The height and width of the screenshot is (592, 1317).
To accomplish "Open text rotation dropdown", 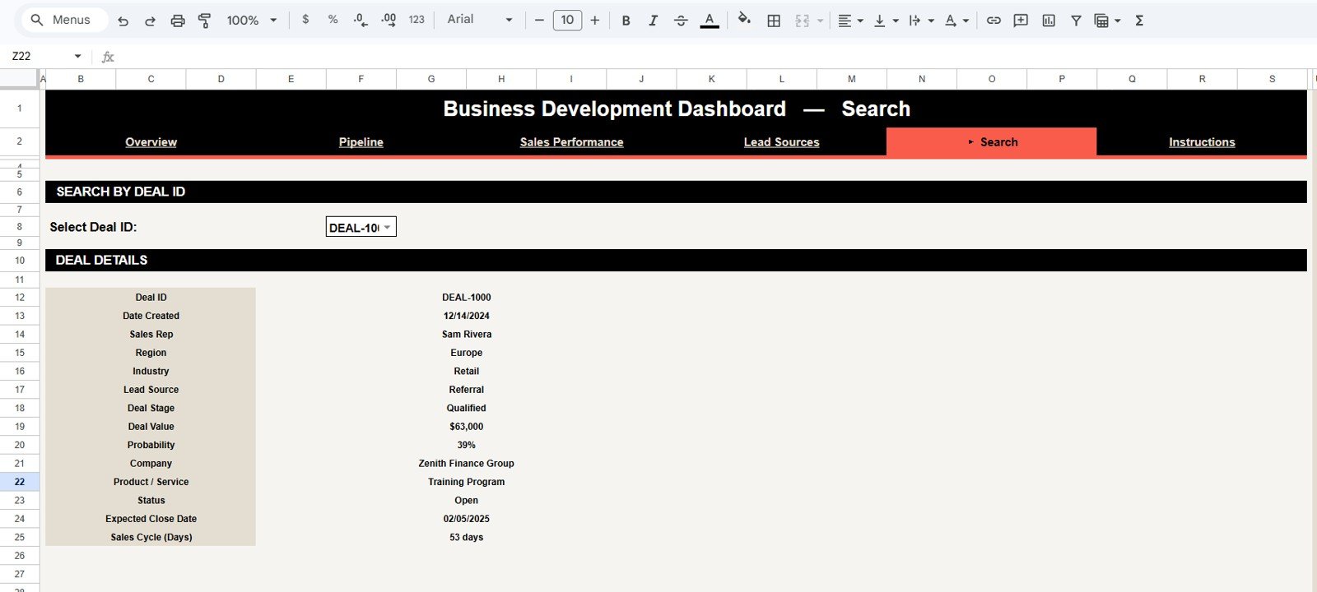I will [x=956, y=21].
